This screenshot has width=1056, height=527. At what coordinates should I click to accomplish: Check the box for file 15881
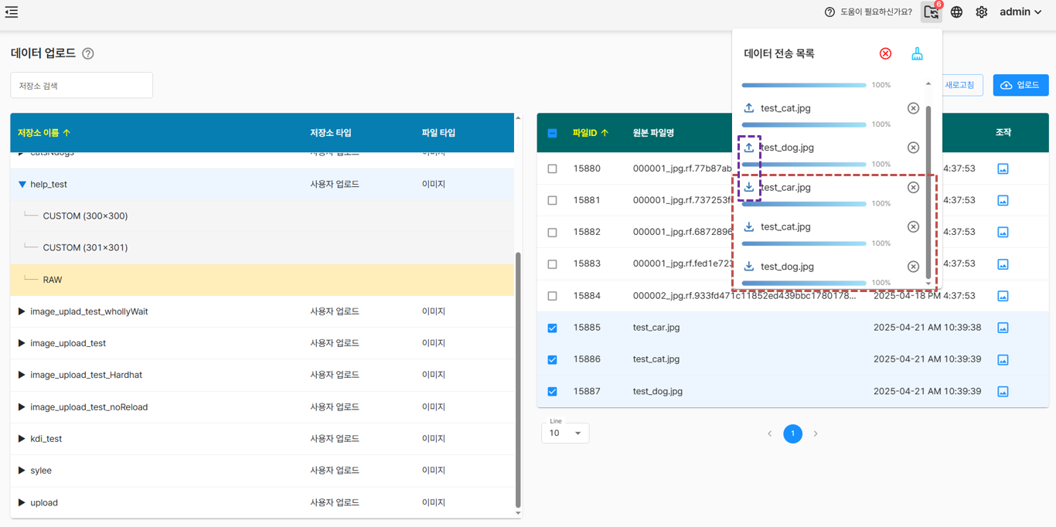(552, 200)
